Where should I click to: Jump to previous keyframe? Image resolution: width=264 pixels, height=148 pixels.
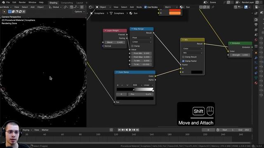[x=123, y=130]
